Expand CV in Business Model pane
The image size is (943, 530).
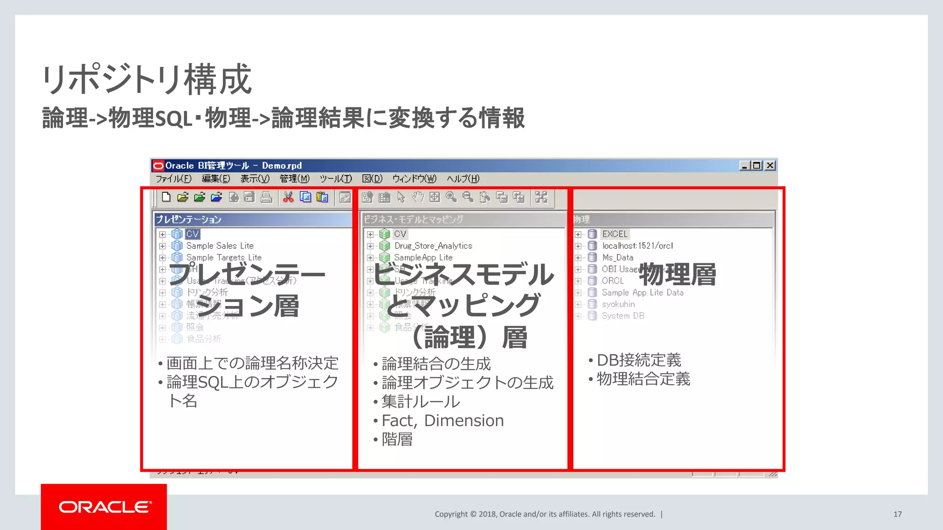tap(370, 234)
